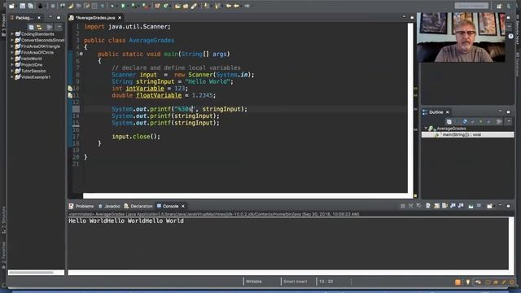Image resolution: width=521 pixels, height=293 pixels.
Task: Close the AverageGrades.java editor tab
Action: point(120,18)
